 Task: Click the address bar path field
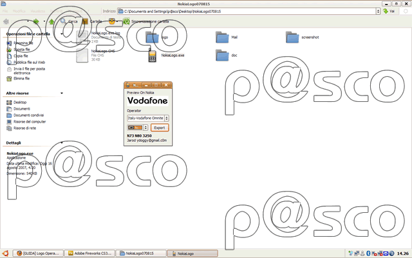(x=247, y=12)
